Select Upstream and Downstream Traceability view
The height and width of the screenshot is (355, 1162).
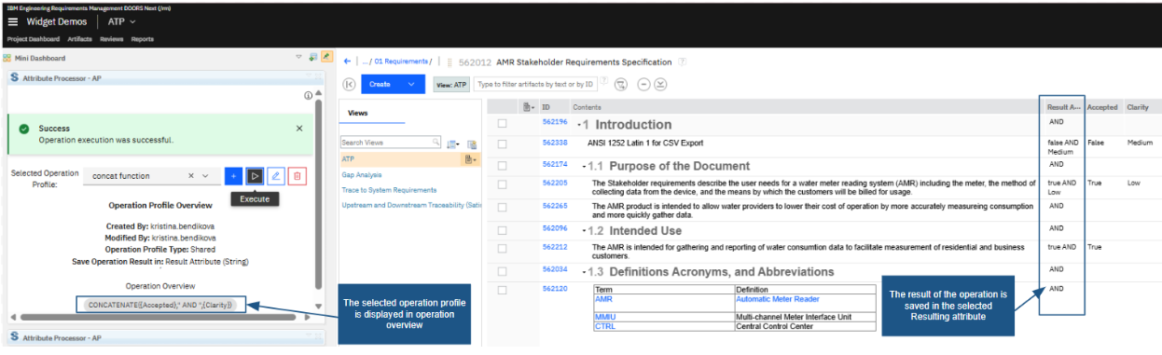pyautogui.click(x=411, y=204)
